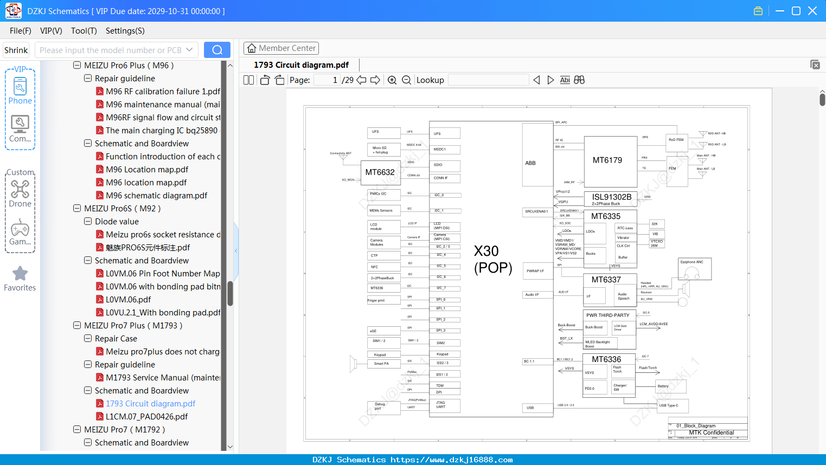The width and height of the screenshot is (826, 465).
Task: Collapse MEIZU Pro6 Plus ( M96 ) node
Action: pos(77,65)
